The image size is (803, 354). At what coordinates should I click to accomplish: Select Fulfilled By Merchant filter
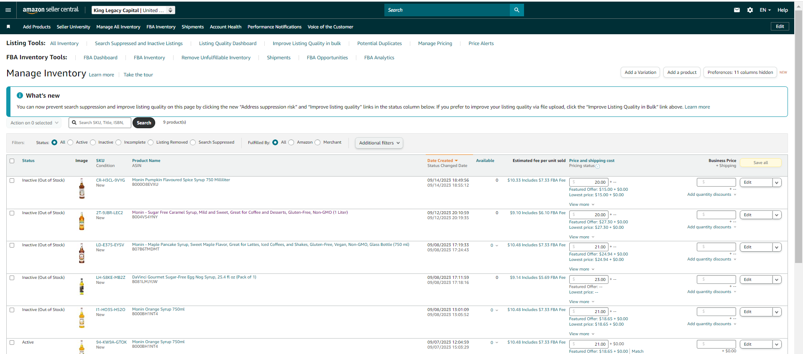coord(317,142)
